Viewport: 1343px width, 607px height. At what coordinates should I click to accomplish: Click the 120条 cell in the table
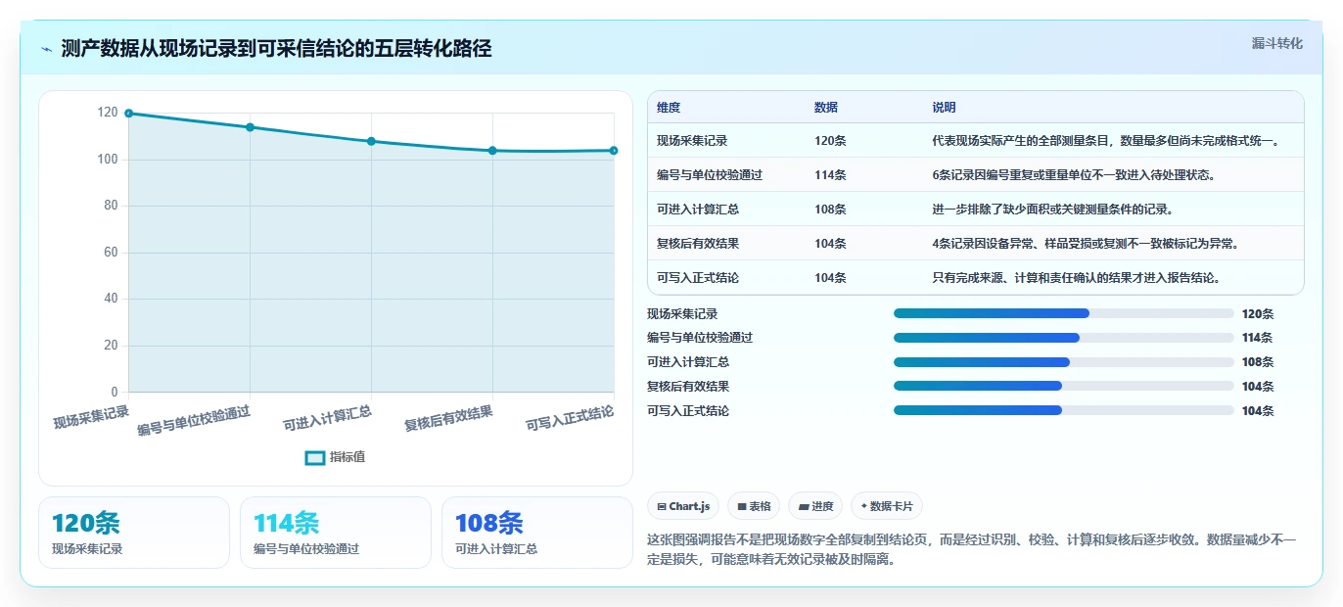(x=830, y=141)
